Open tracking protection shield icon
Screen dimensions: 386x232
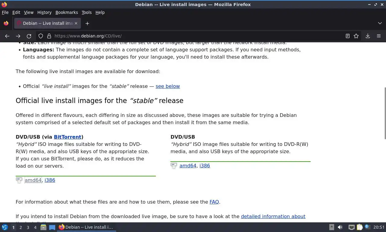41,36
